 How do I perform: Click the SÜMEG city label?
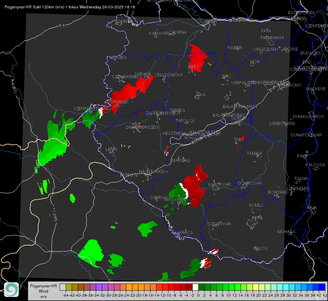(x=177, y=110)
